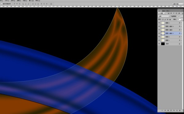This screenshot has width=184, height=114.
Task: Add a layer style with the fx icon
Action: (165, 111)
